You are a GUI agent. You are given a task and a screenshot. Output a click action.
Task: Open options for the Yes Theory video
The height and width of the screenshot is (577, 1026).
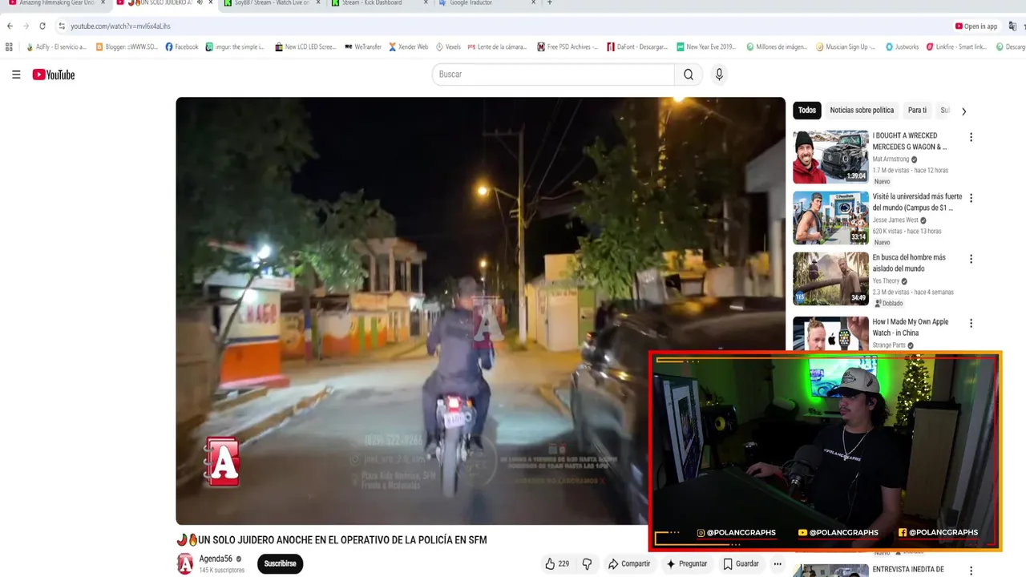click(971, 260)
